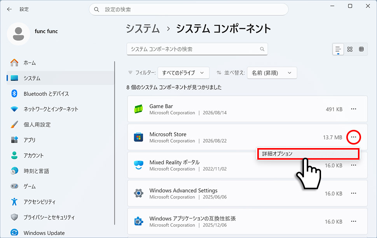Open the すべてのドライブ filter dropdown
This screenshot has height=238, width=377.
point(183,73)
